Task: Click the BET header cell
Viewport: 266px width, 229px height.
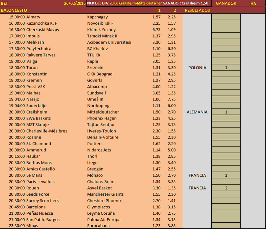Action: click(x=5, y=3)
